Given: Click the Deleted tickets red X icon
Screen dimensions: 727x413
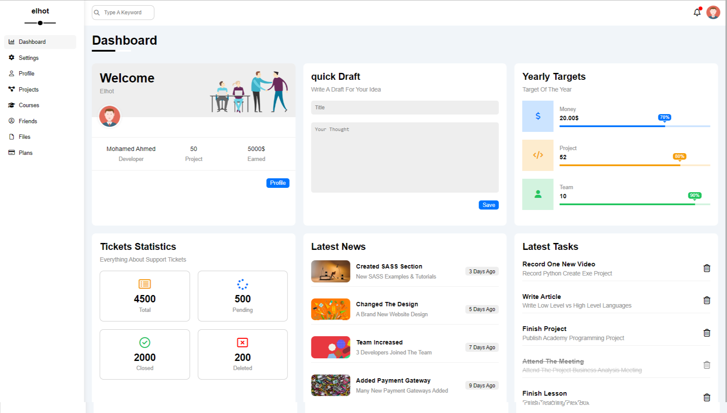Looking at the screenshot, I should tap(242, 343).
